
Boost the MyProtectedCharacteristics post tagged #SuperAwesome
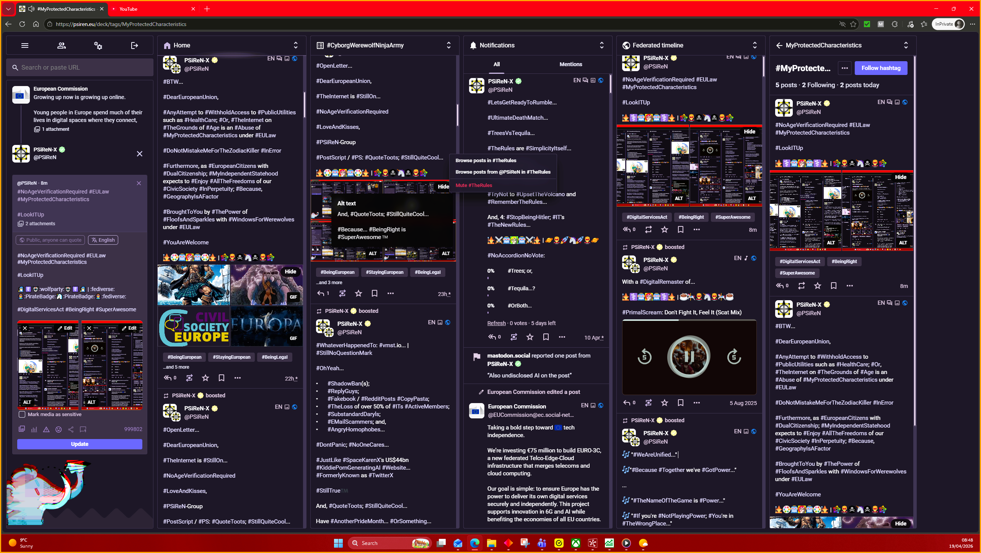pyautogui.click(x=802, y=286)
